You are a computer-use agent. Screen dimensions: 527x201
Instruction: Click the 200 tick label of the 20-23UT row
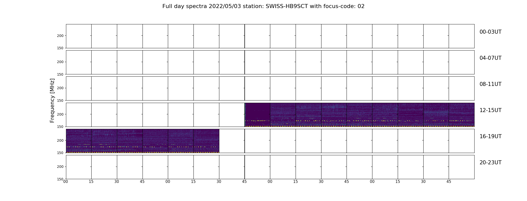[60, 167]
